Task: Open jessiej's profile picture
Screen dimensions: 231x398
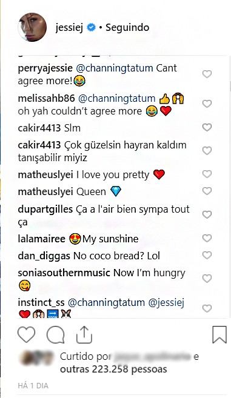Action: 32,27
